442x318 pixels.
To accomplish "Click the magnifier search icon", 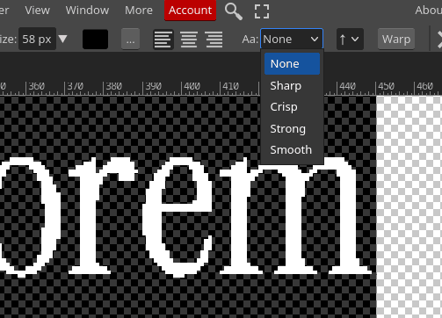I will (234, 11).
